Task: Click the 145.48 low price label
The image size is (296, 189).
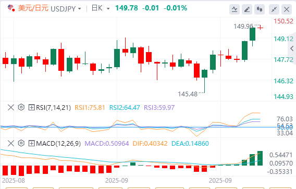Action: coord(188,94)
